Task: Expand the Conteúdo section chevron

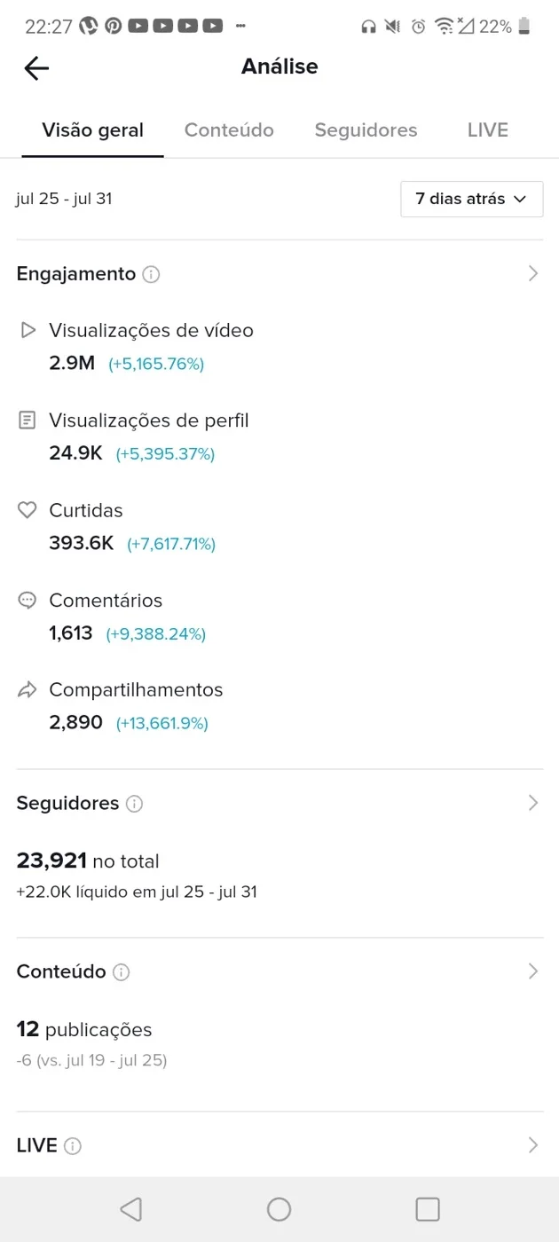Action: 533,971
